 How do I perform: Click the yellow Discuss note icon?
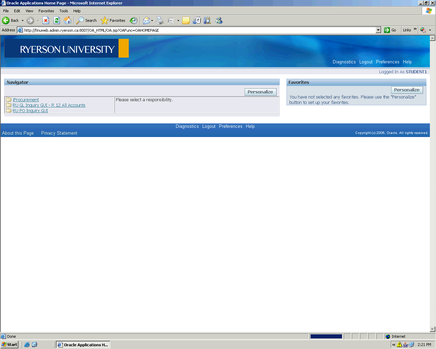point(186,20)
